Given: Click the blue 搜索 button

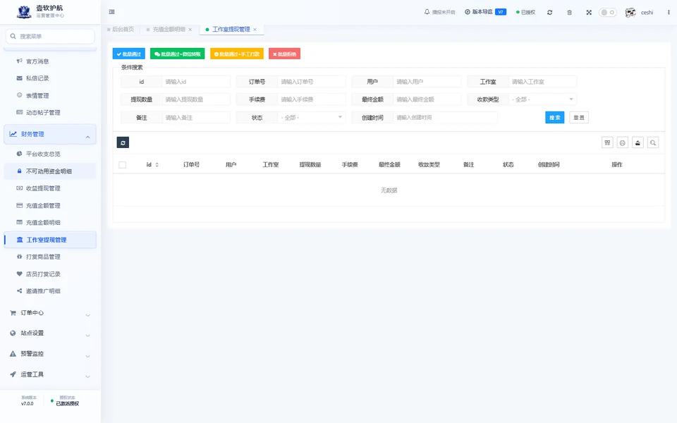Looking at the screenshot, I should click(x=555, y=118).
